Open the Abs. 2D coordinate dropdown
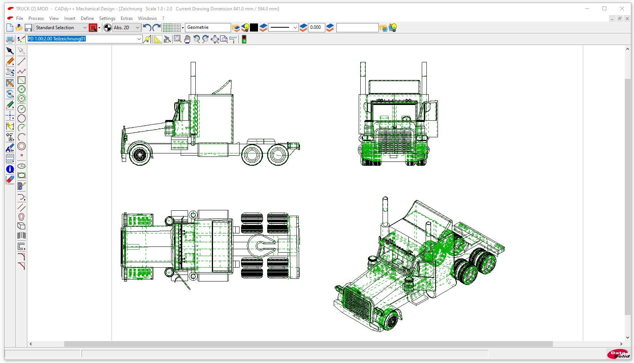Screen dimensions: 634x363 [137, 28]
